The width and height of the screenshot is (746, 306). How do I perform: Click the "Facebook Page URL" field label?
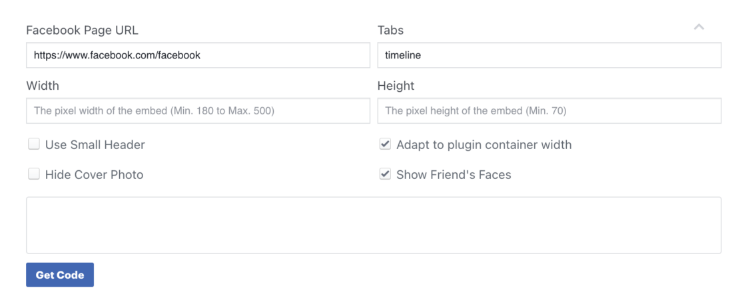pos(83,31)
